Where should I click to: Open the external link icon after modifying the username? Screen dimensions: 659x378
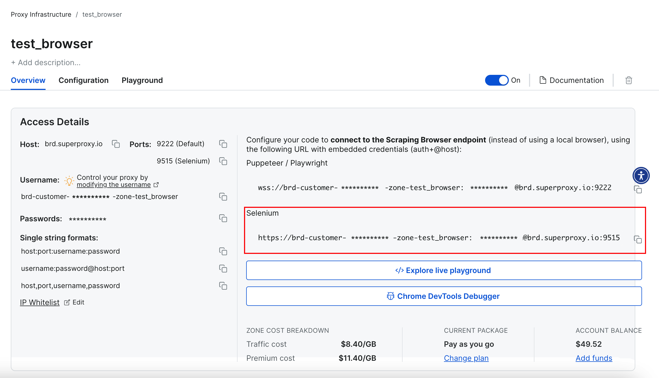click(156, 185)
